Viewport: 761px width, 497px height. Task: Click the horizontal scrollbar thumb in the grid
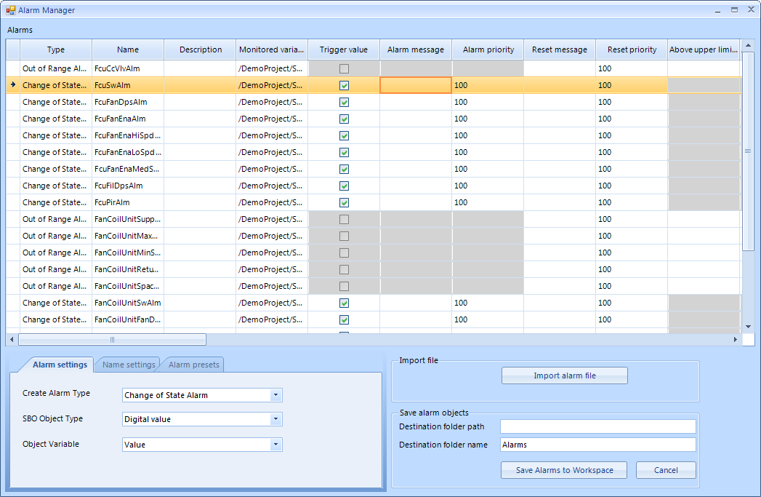[112, 339]
